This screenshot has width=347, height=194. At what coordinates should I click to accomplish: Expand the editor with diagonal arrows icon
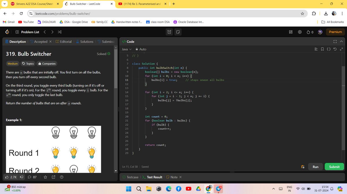(x=341, y=49)
